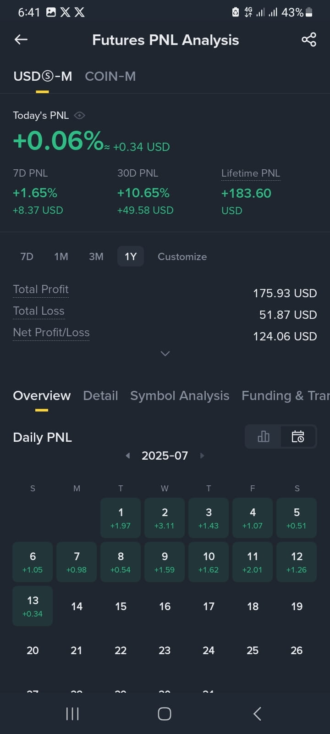The image size is (330, 734).
Task: Tap the Net Profit/Loss label
Action: coord(51,333)
